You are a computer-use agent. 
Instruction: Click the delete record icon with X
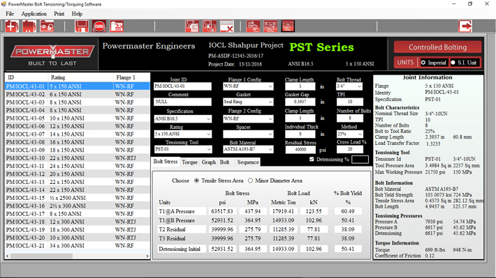pyautogui.click(x=227, y=26)
